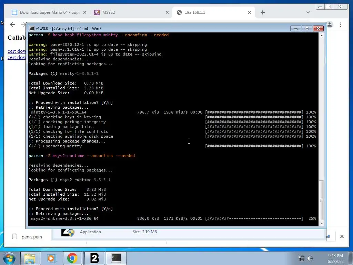
Task: Click 'upgrading mintty' progress bar
Action: click(254, 146)
